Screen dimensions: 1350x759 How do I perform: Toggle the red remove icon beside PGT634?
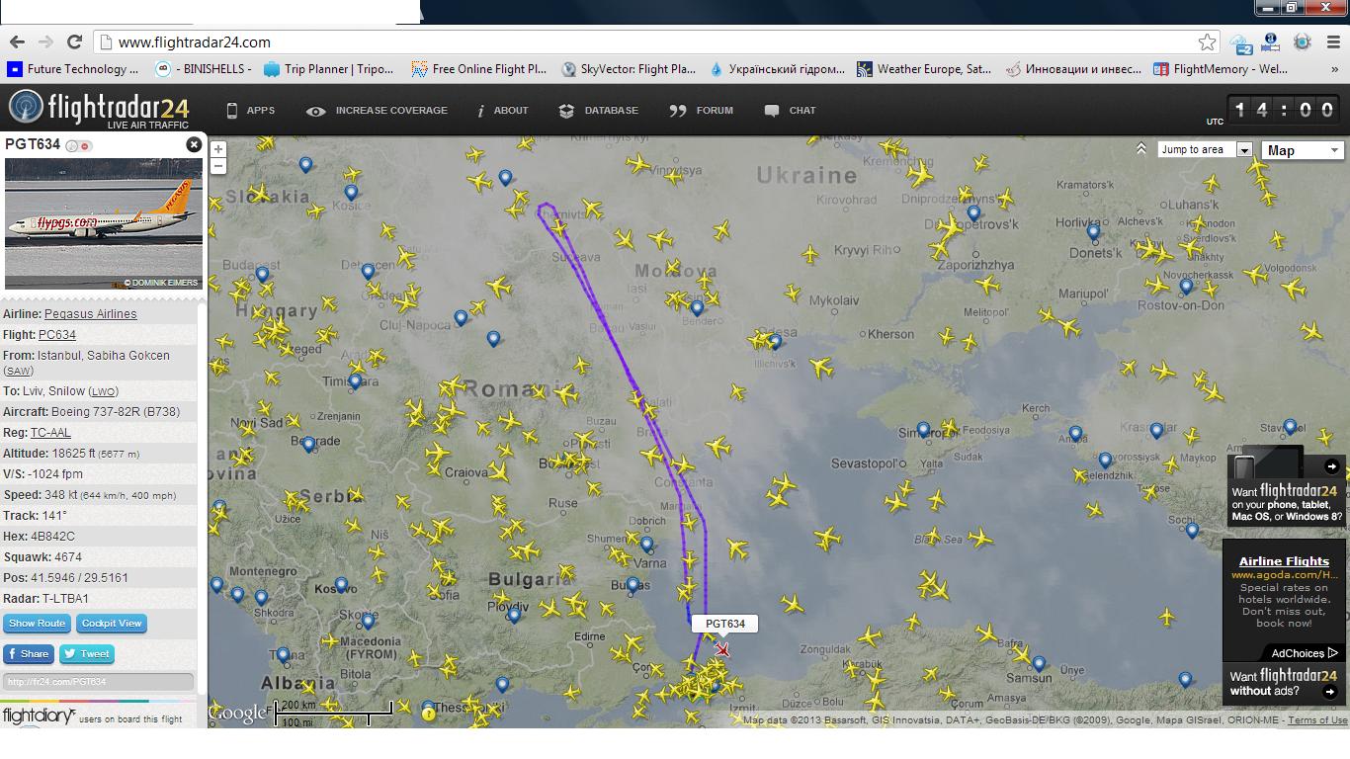(x=86, y=145)
